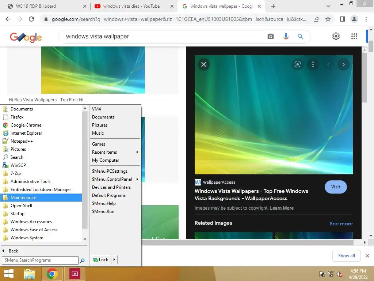The image size is (374, 281).
Task: Close the image preview panel with X
Action: (204, 64)
